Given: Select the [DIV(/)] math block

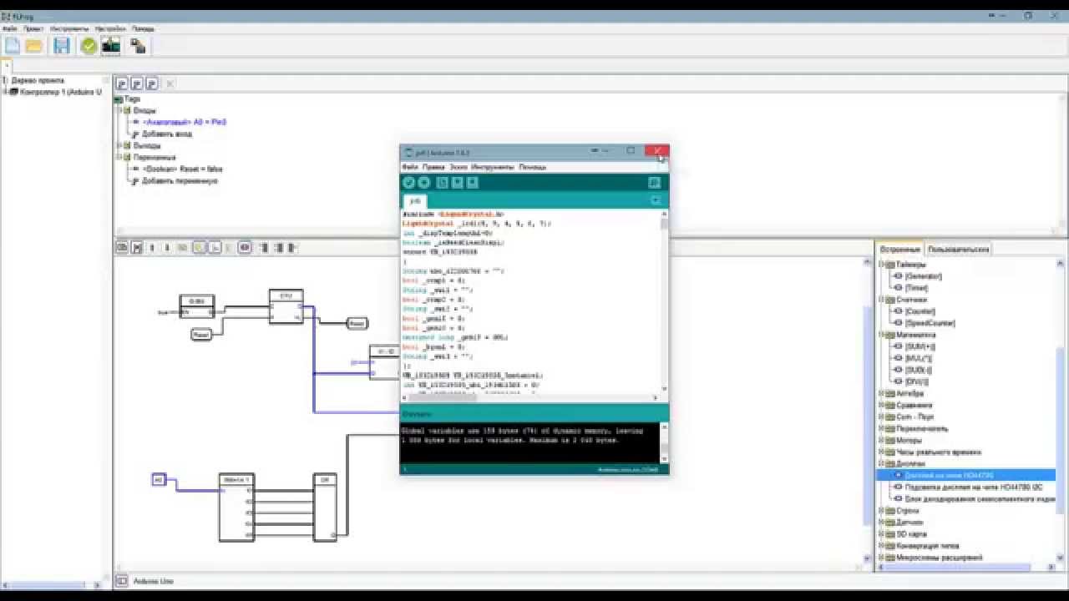Looking at the screenshot, I should pos(918,381).
